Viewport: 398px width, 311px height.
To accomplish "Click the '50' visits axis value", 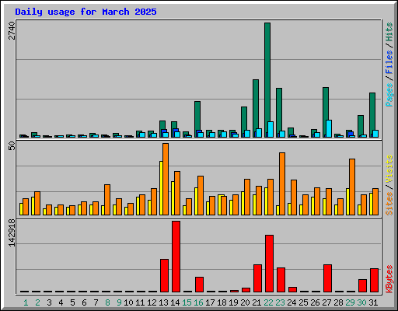I will tap(12, 146).
